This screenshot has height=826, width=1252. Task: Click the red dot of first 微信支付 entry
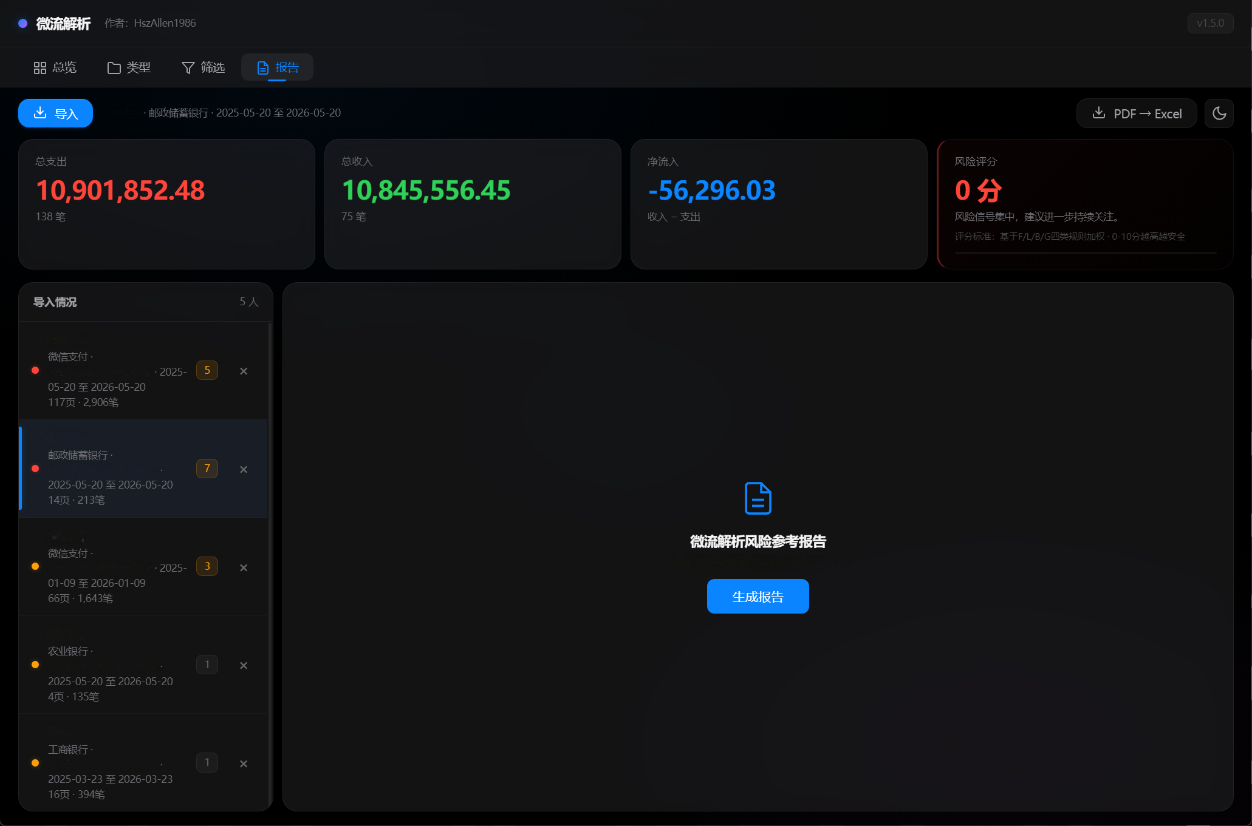(35, 370)
